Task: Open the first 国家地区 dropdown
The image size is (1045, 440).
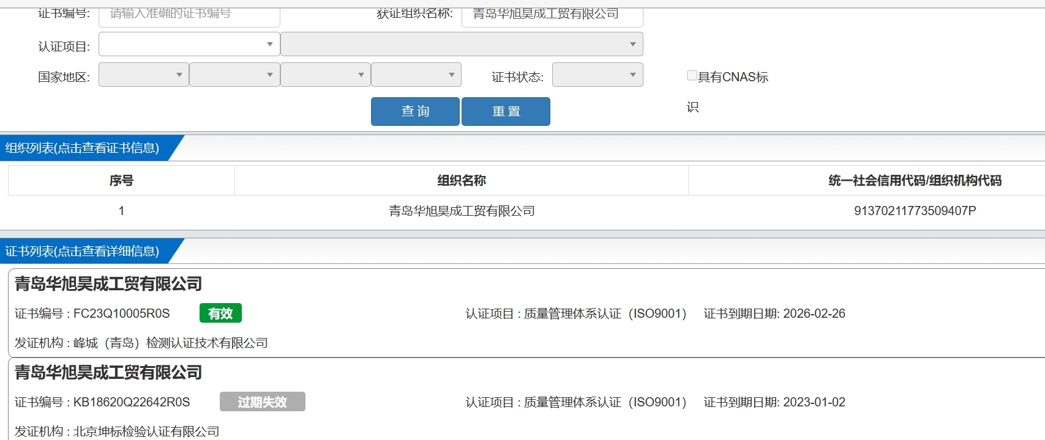Action: pyautogui.click(x=144, y=75)
